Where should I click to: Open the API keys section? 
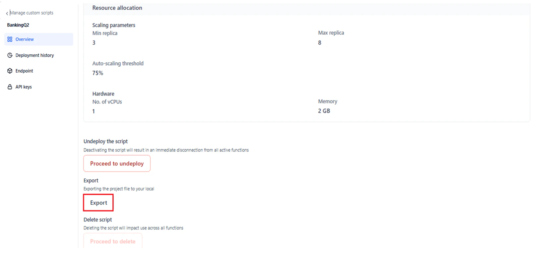(x=24, y=87)
